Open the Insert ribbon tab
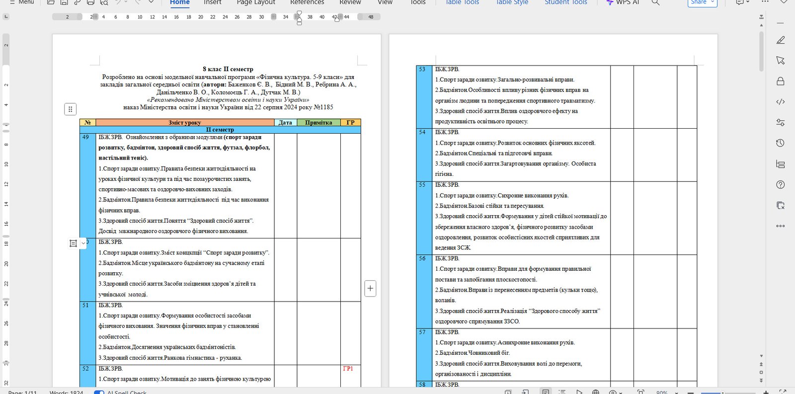 coord(212,2)
